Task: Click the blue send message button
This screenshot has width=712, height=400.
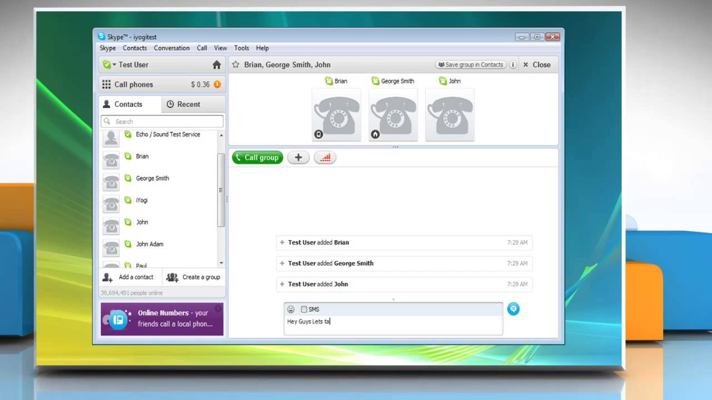Action: 513,309
